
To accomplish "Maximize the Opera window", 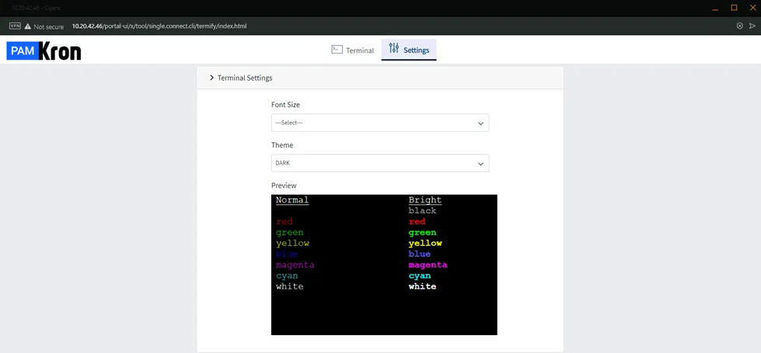I will pyautogui.click(x=734, y=8).
